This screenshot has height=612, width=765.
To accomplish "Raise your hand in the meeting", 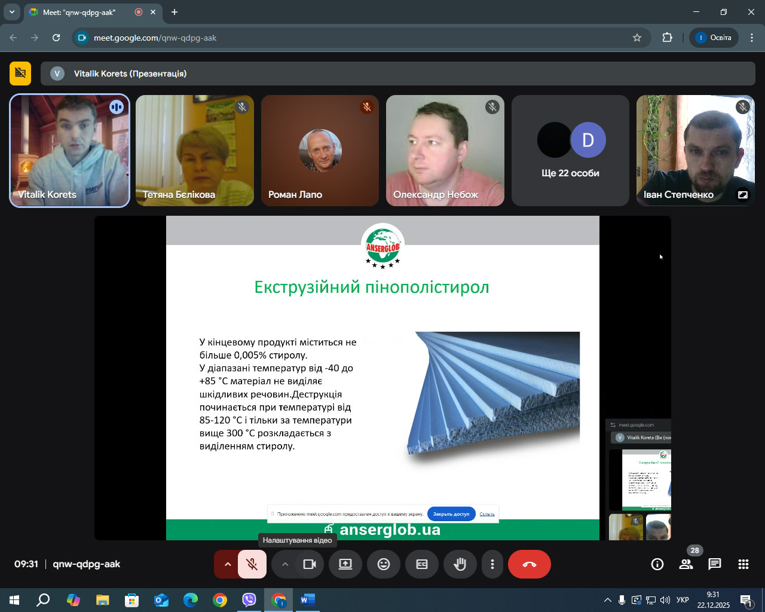I will point(460,564).
